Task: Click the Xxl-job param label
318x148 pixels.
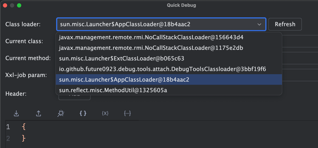Action: tap(26, 75)
